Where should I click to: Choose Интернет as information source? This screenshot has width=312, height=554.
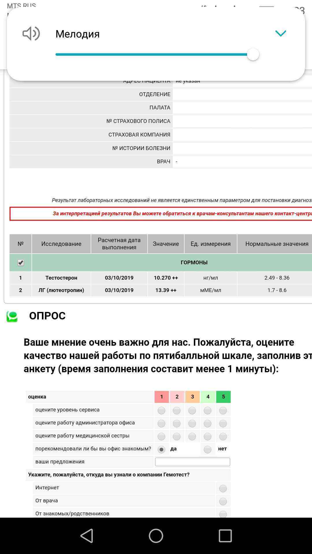(223, 488)
